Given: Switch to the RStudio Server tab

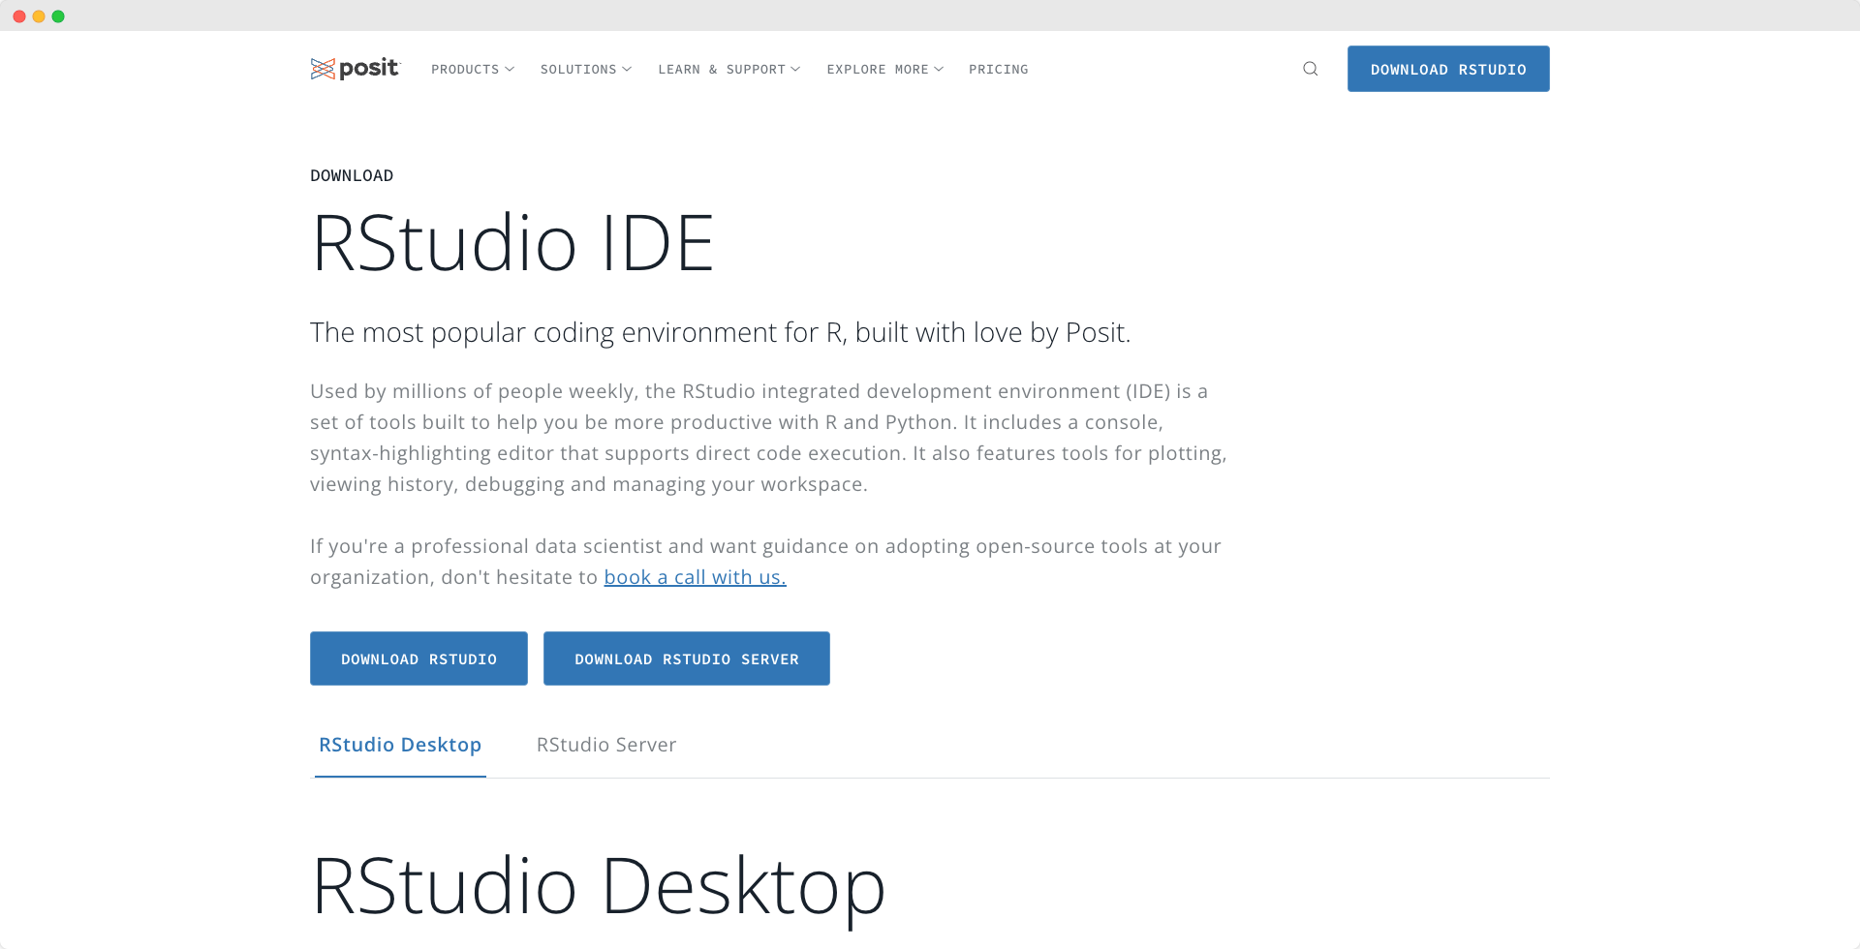Looking at the screenshot, I should [606, 745].
